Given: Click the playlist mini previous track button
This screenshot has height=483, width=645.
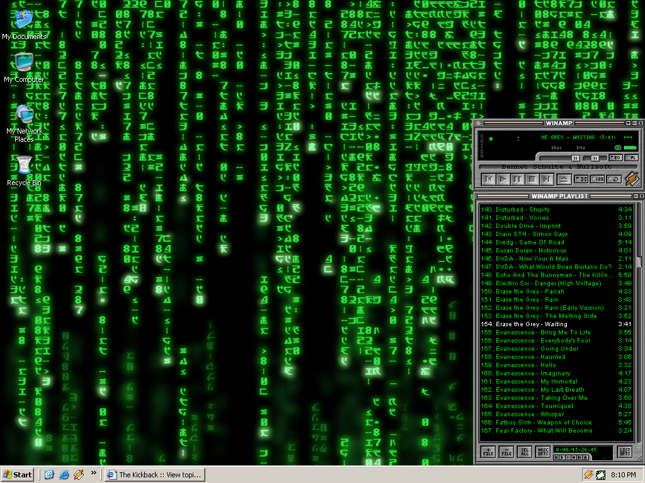Looking at the screenshot, I should 557,457.
